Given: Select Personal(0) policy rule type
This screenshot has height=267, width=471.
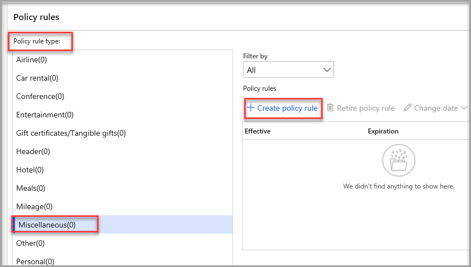Looking at the screenshot, I should tap(123, 260).
